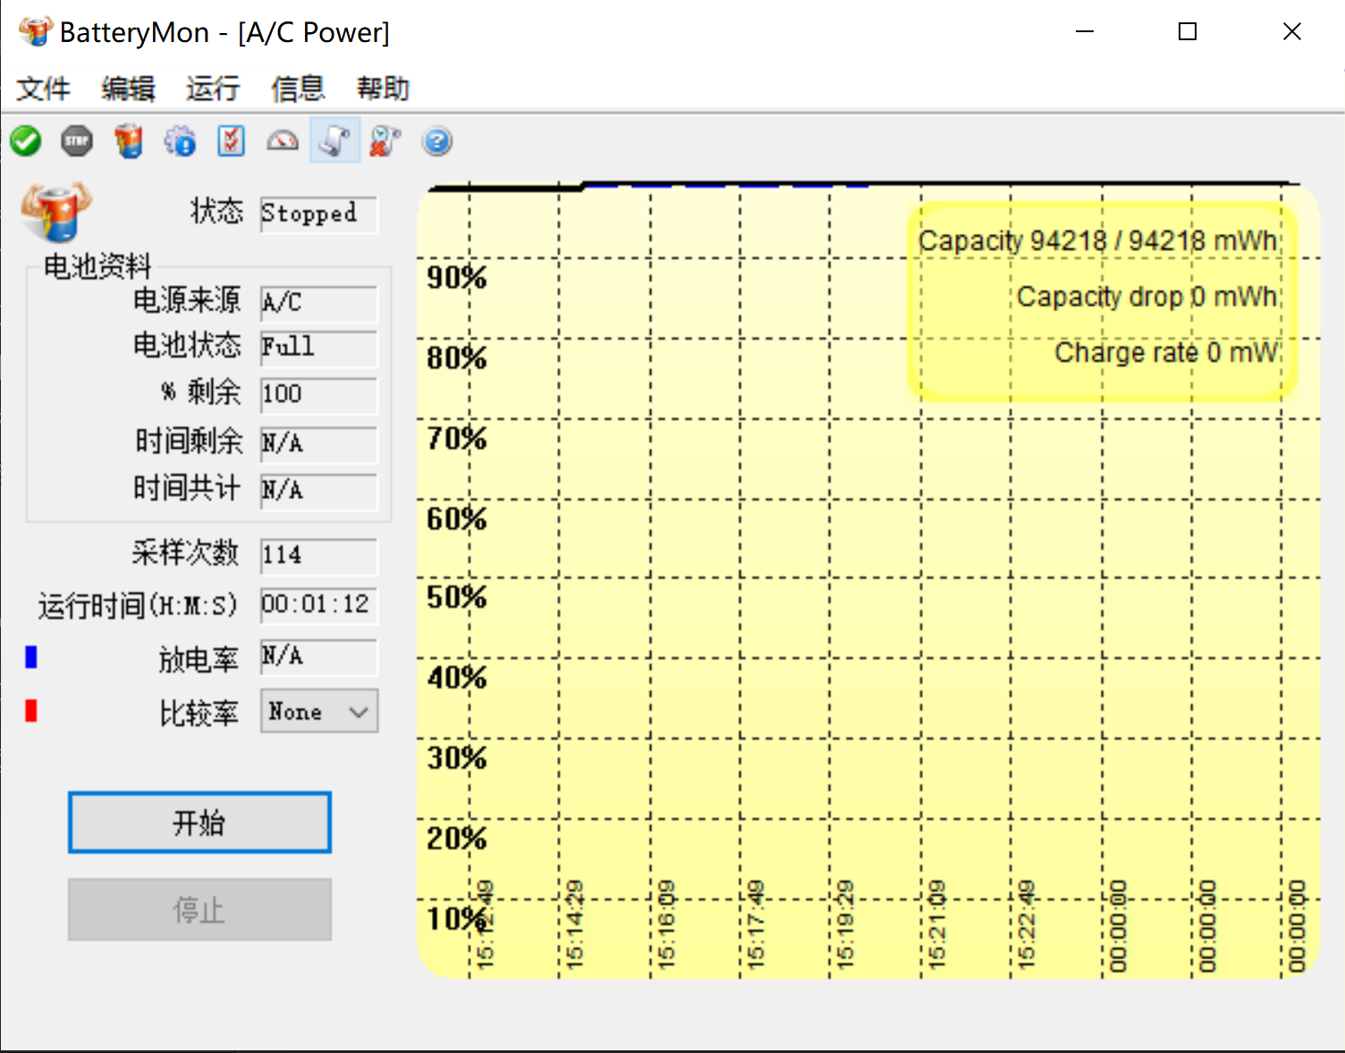Open the 信息 menu
The image size is (1345, 1053).
298,88
